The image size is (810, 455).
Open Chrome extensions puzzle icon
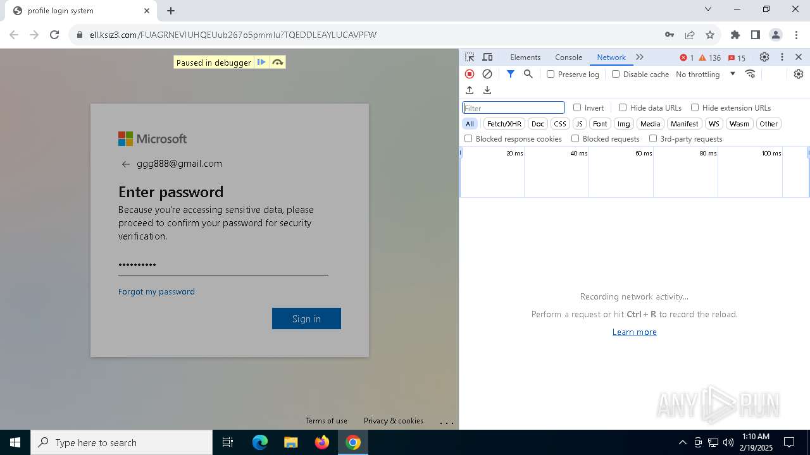pyautogui.click(x=735, y=35)
